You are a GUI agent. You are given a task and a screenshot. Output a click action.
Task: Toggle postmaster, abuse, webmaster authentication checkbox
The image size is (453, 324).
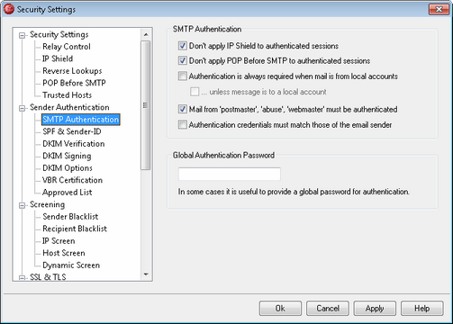pyautogui.click(x=183, y=109)
